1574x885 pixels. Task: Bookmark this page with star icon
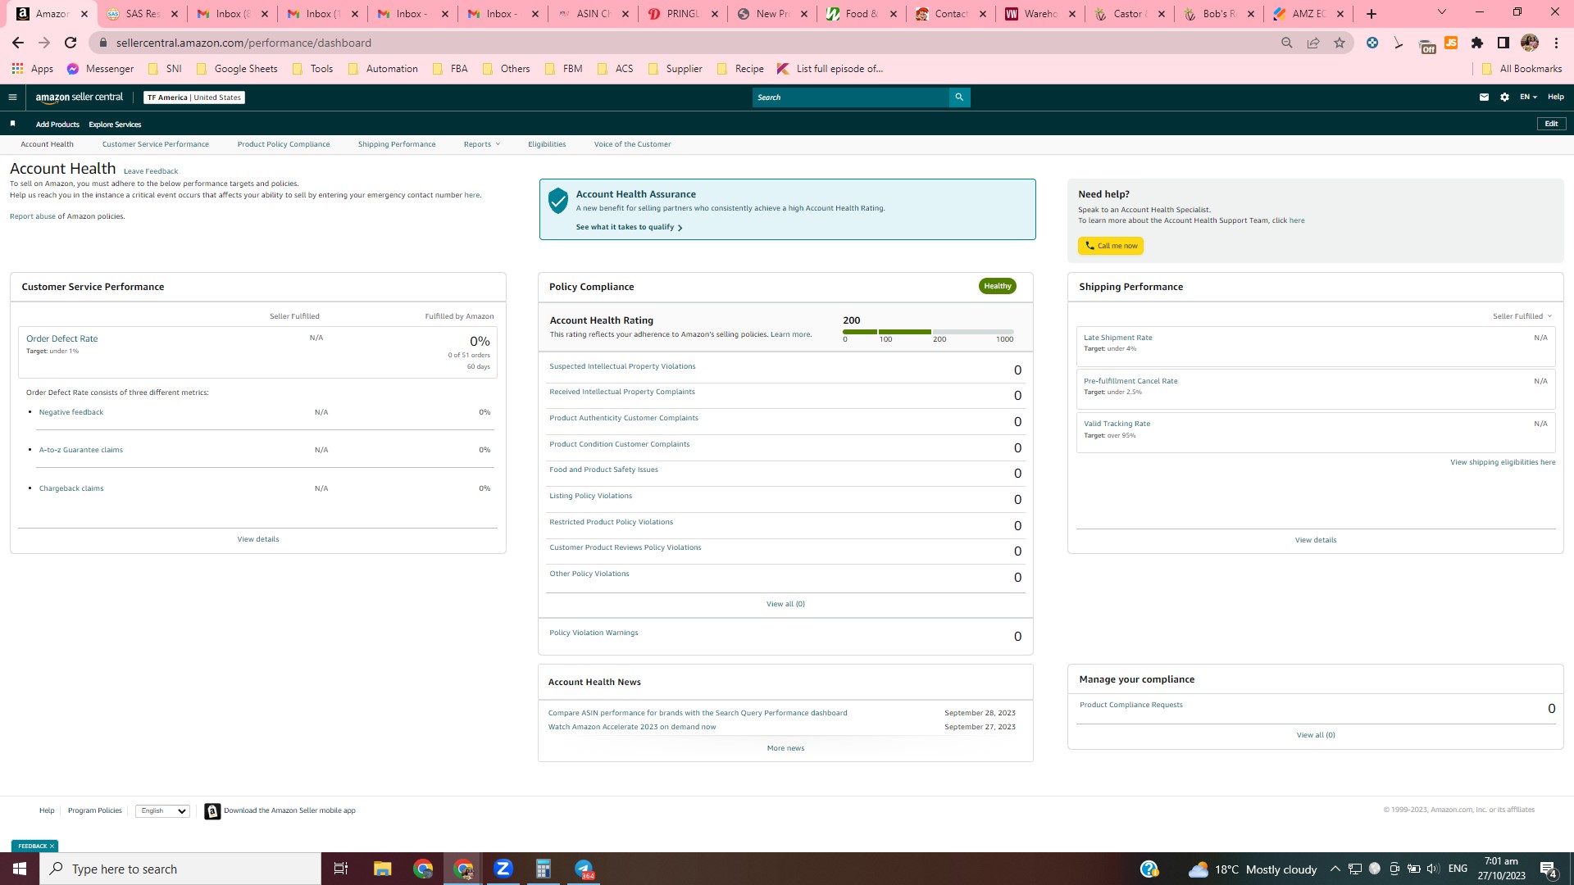point(1340,43)
